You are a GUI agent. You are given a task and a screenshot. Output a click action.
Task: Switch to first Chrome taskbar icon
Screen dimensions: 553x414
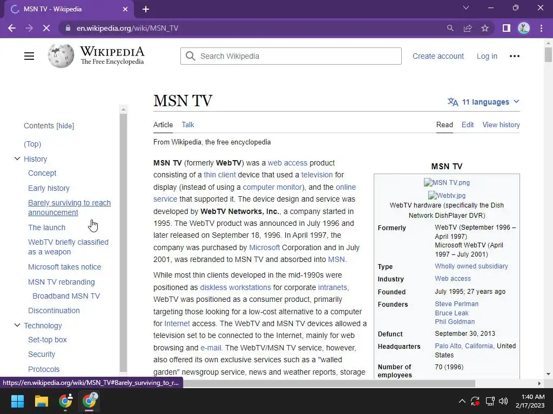pyautogui.click(x=65, y=401)
